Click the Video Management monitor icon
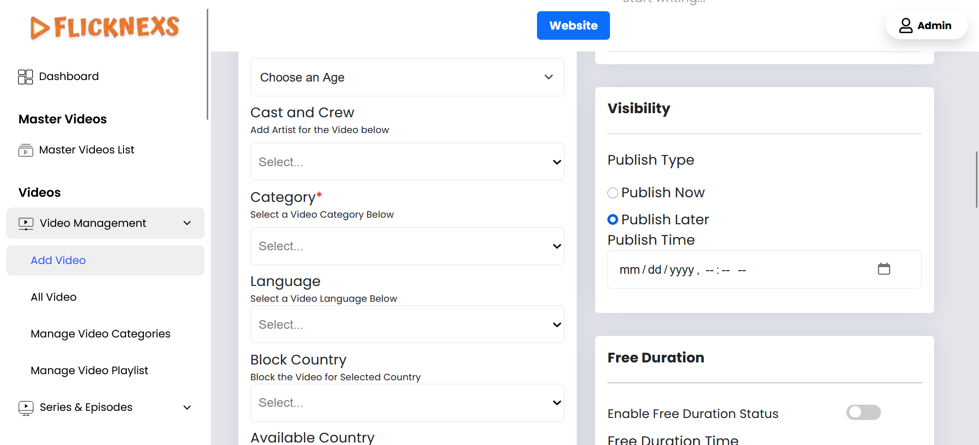 [x=26, y=223]
